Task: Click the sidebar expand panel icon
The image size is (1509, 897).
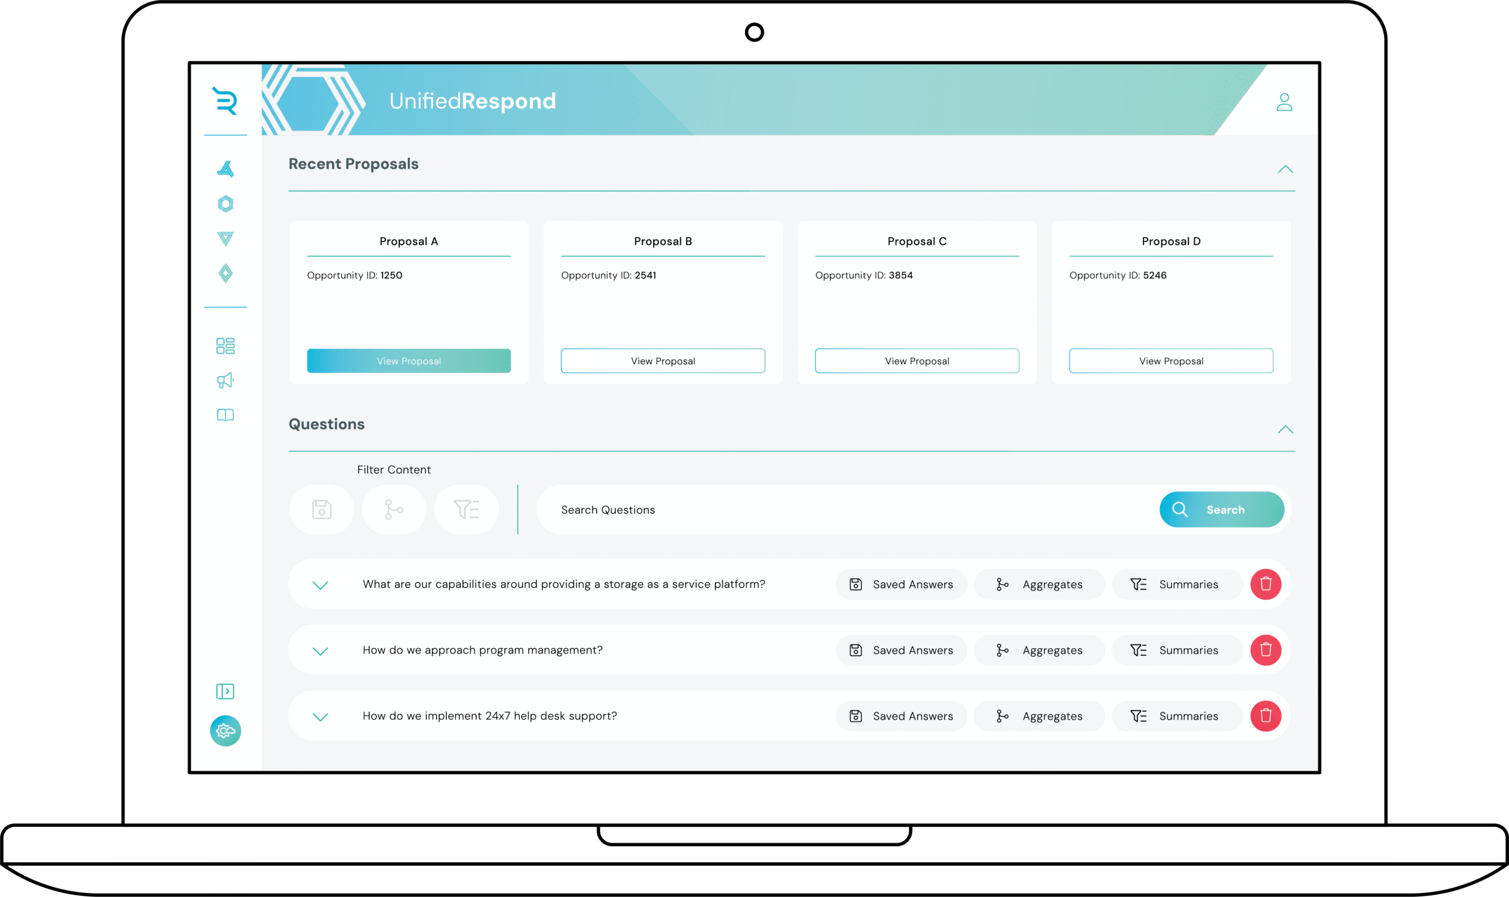Action: click(225, 691)
